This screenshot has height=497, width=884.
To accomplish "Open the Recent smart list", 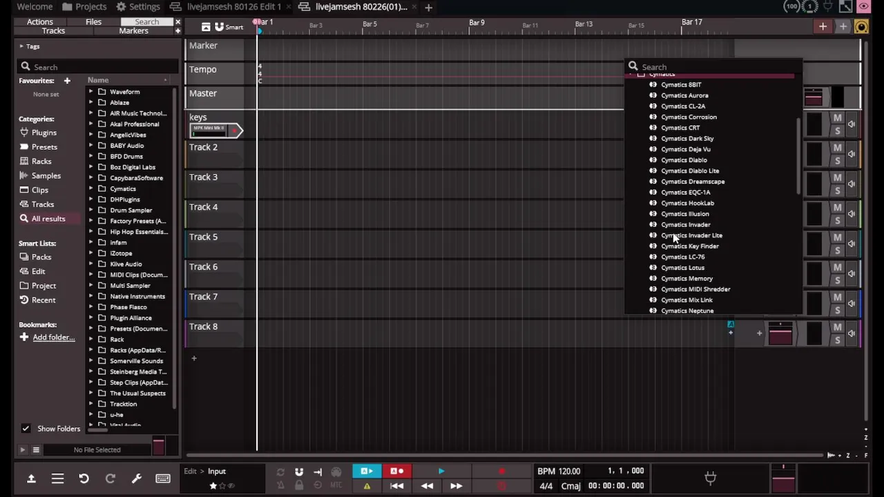I will pyautogui.click(x=43, y=300).
